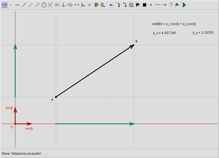The width and height of the screenshot is (219, 158).
Task: Click the plain line style icon
Action: [158, 5]
